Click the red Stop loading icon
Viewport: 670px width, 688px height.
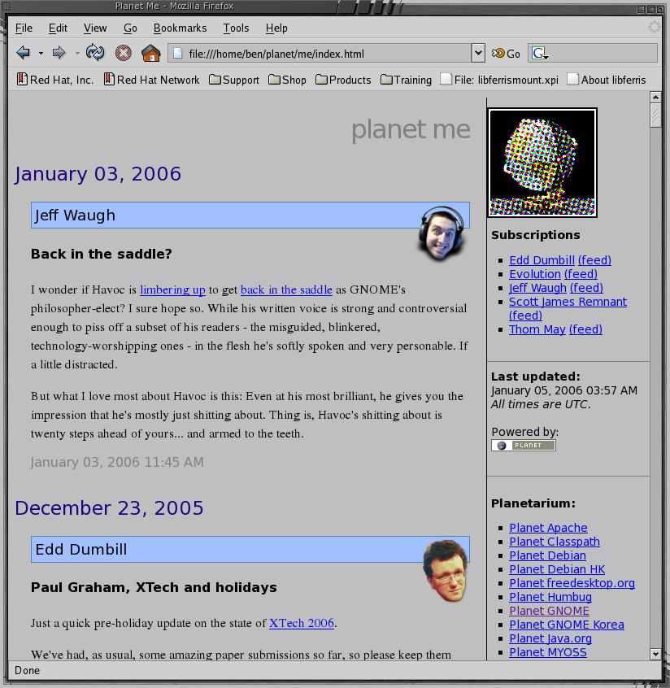124,54
